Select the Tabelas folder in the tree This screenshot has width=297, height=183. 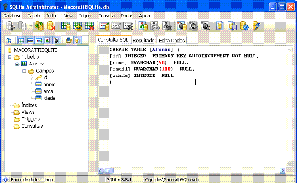click(30, 57)
